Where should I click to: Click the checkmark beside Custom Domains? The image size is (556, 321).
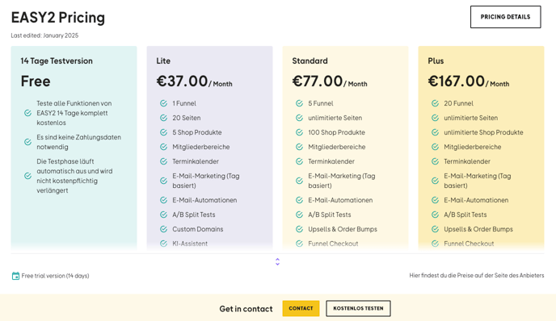point(163,229)
